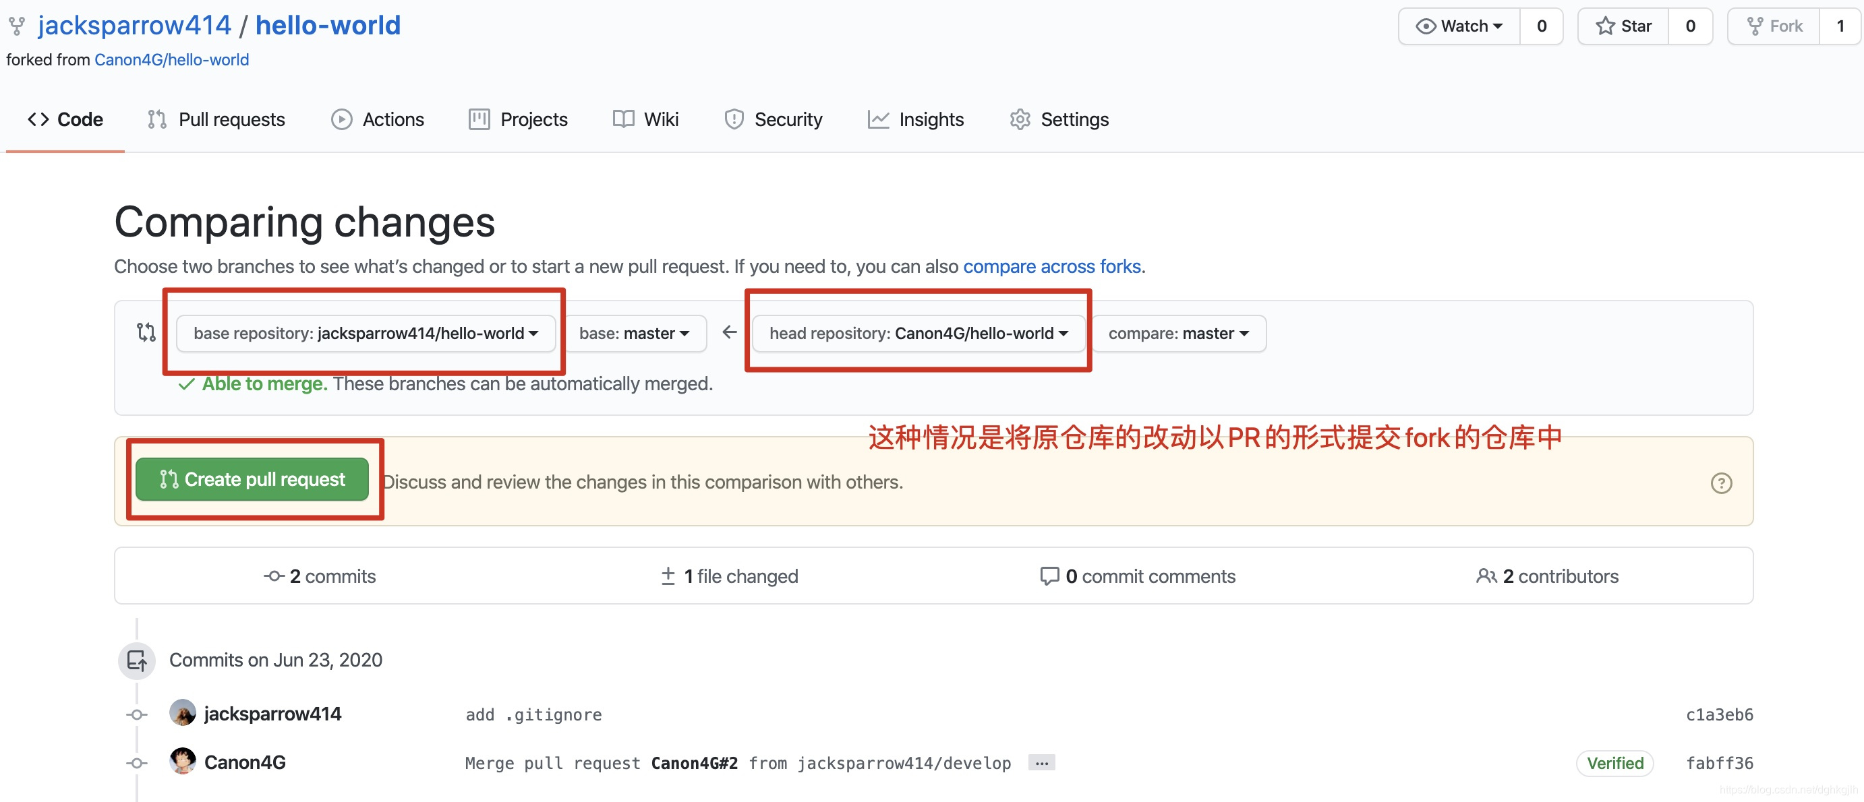
Task: Click the Insights graph icon
Action: (x=879, y=119)
